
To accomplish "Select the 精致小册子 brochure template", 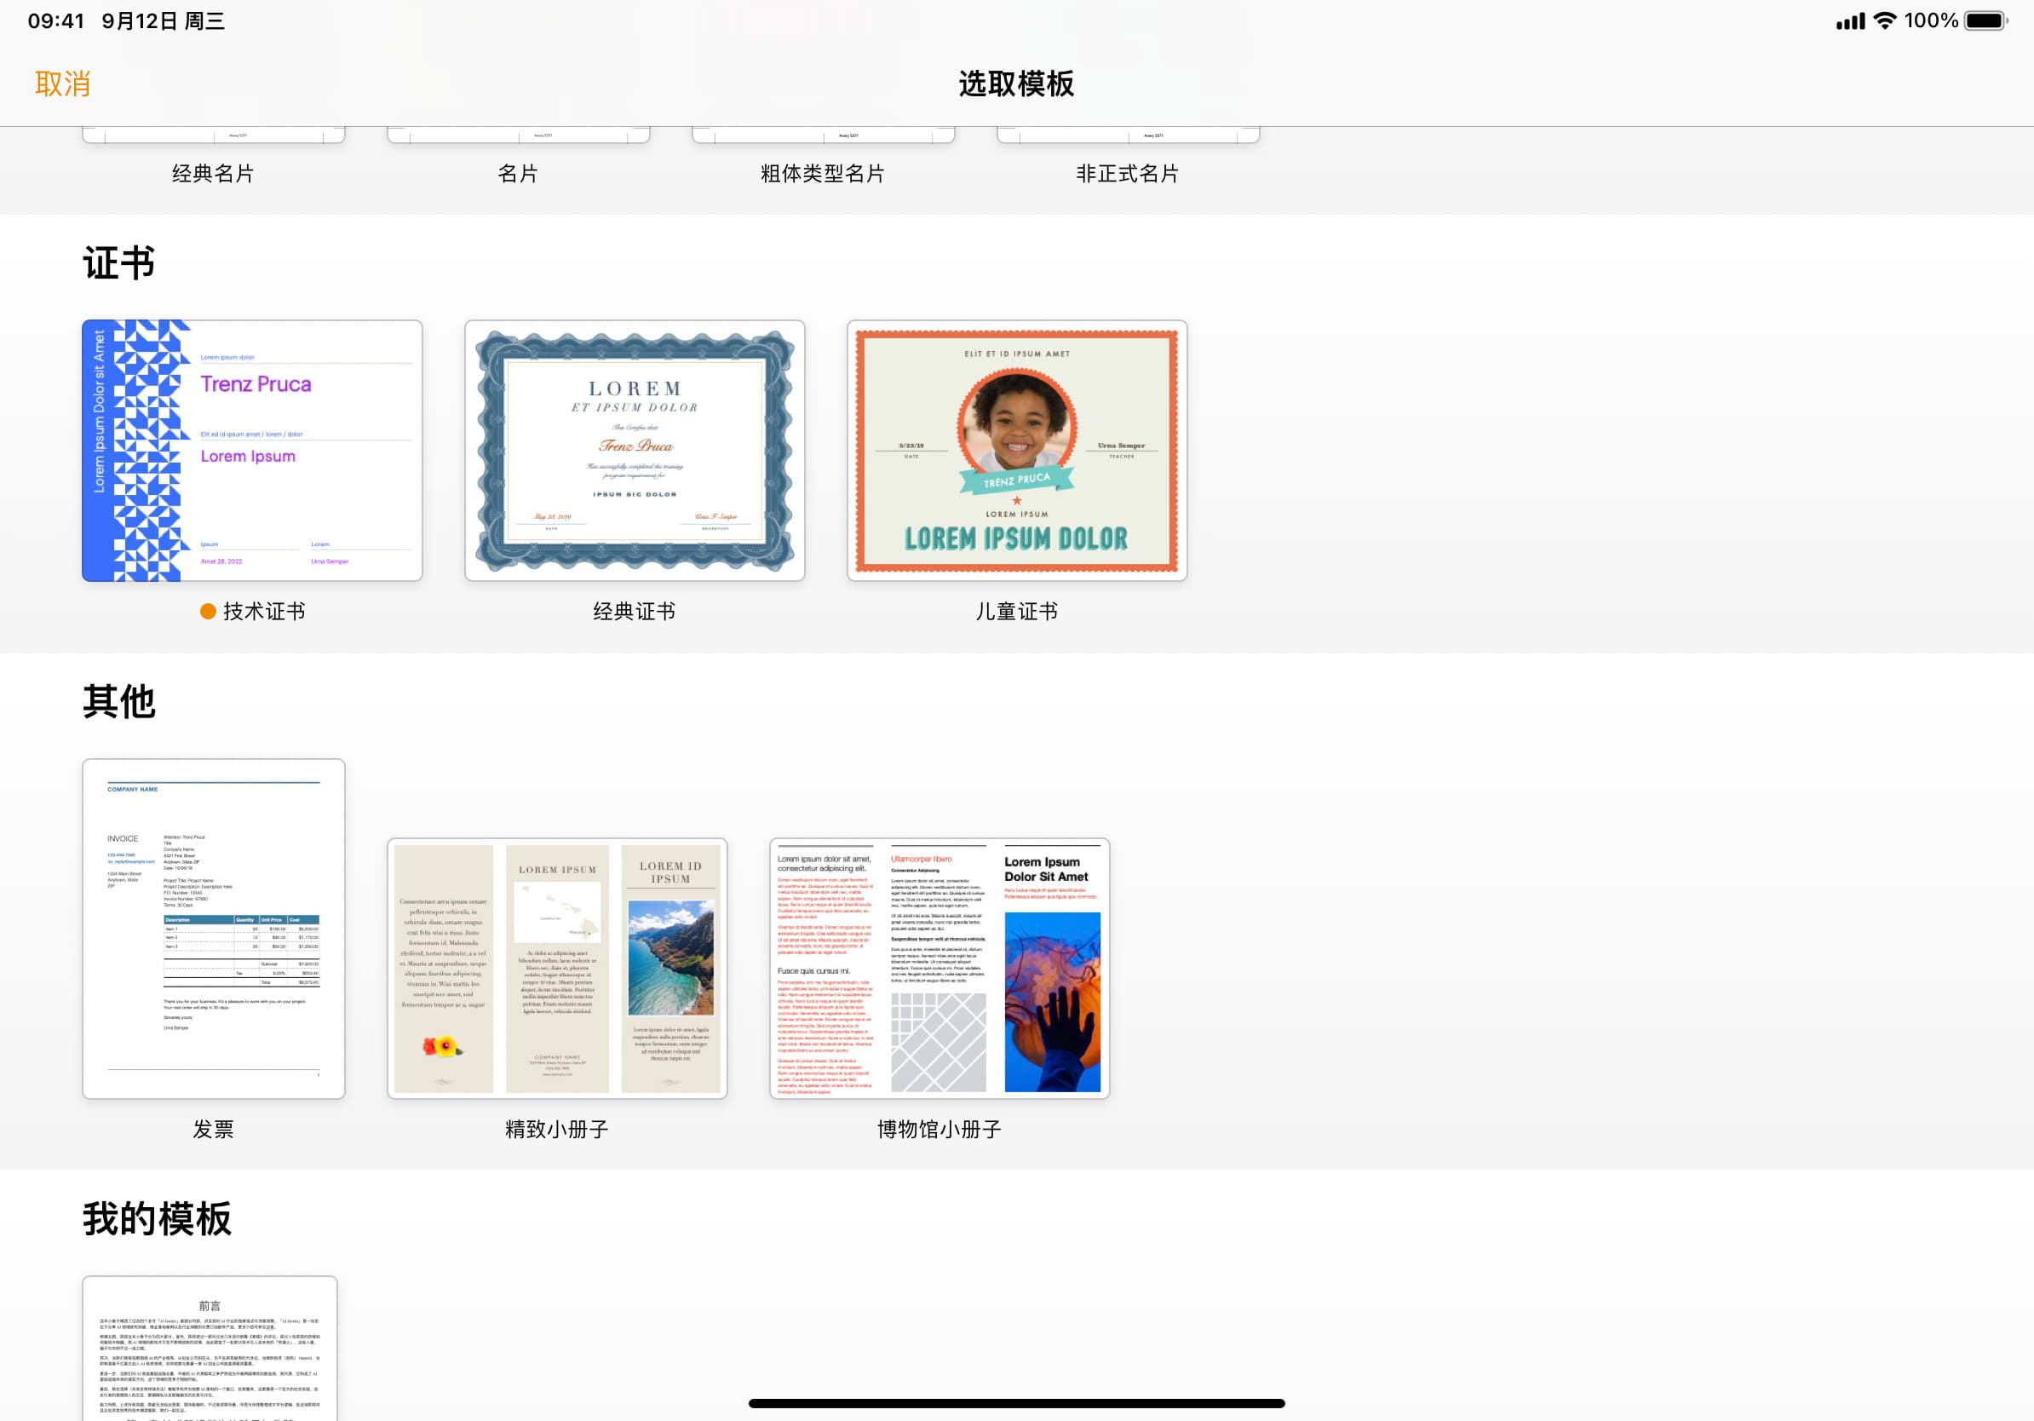I will point(557,969).
